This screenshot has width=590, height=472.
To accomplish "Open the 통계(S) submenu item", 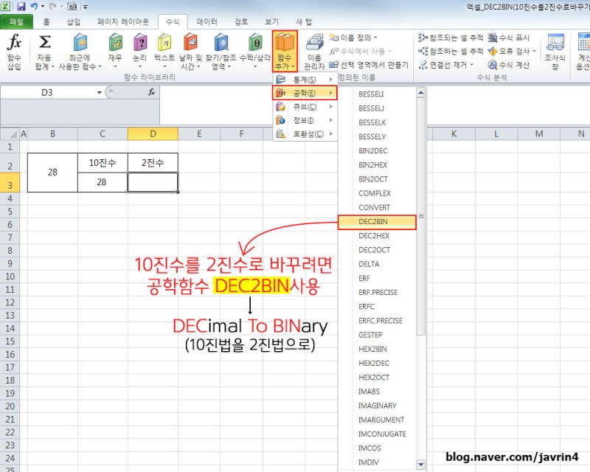I will [x=305, y=80].
